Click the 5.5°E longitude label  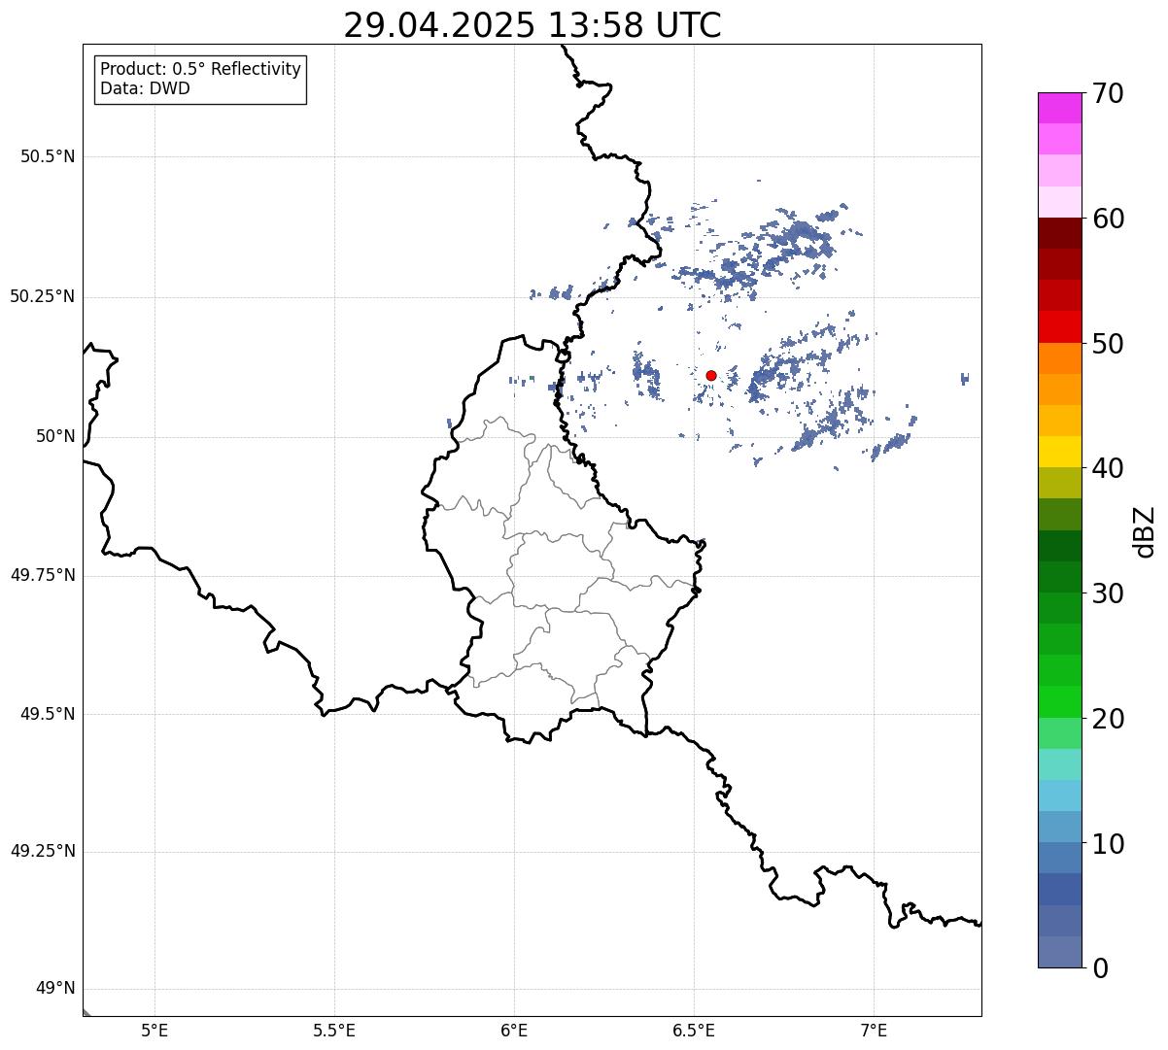(x=334, y=1031)
